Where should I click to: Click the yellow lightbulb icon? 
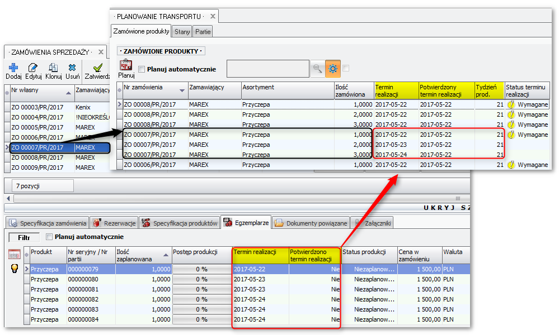point(15,269)
